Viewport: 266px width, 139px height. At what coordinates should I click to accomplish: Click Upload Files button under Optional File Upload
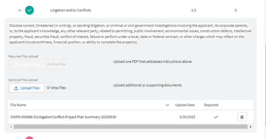coord(27,88)
